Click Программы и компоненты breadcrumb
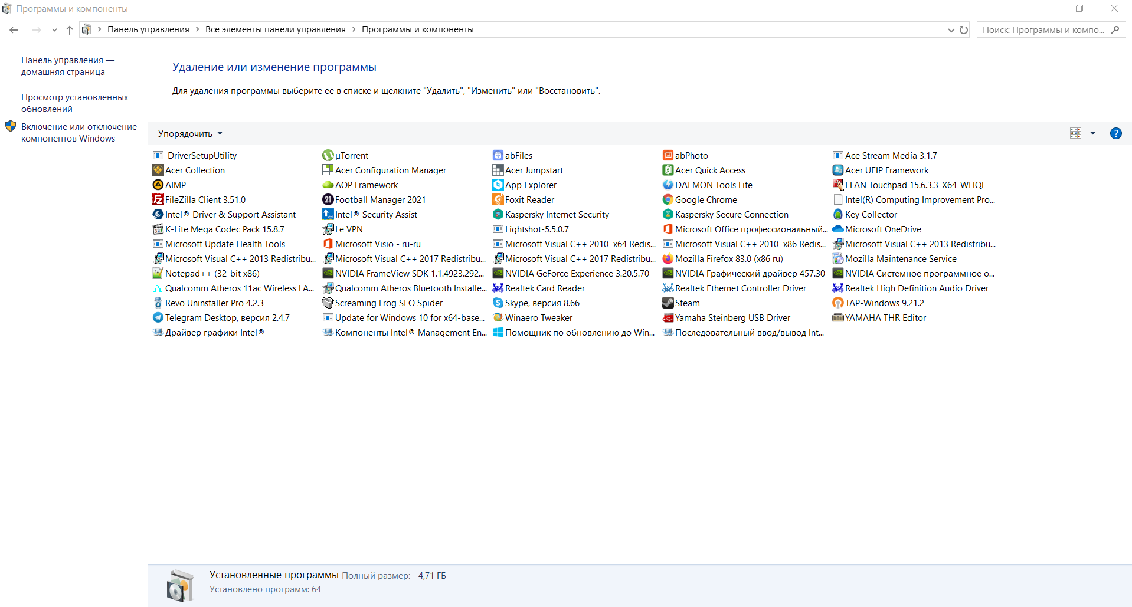Image resolution: width=1132 pixels, height=607 pixels. [x=418, y=29]
